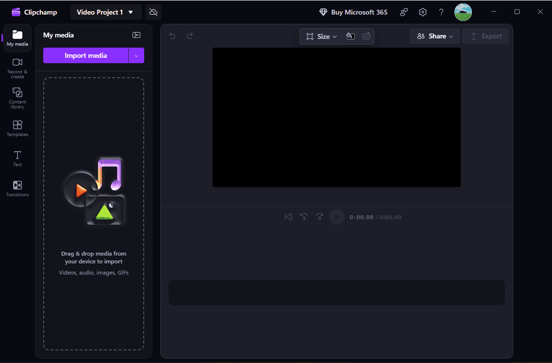Open the Text panel in the sidebar
The height and width of the screenshot is (363, 552).
[x=17, y=158]
